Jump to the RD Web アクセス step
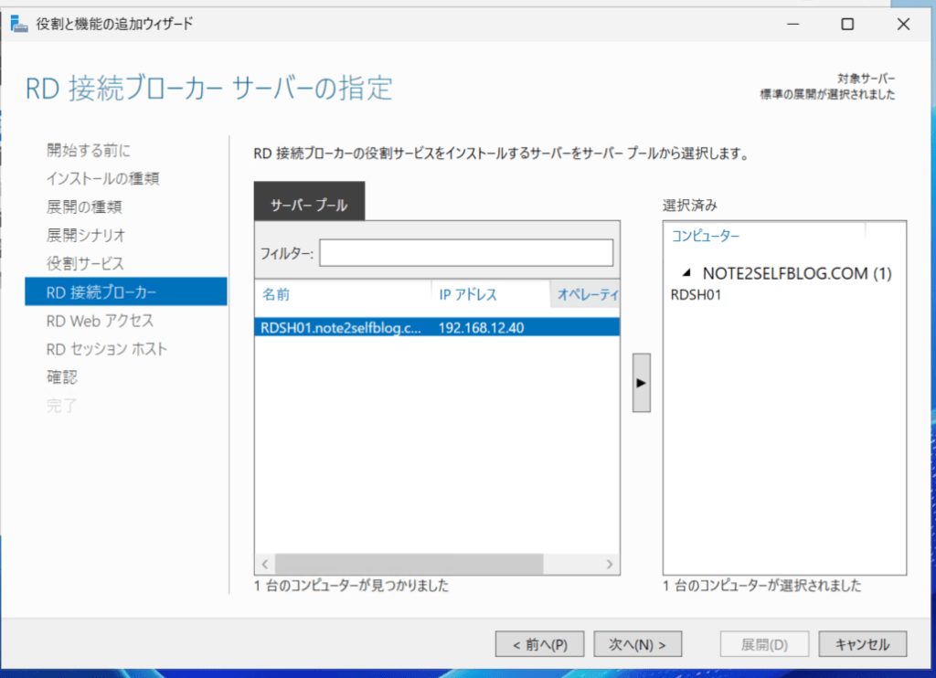The height and width of the screenshot is (678, 936). 100,321
